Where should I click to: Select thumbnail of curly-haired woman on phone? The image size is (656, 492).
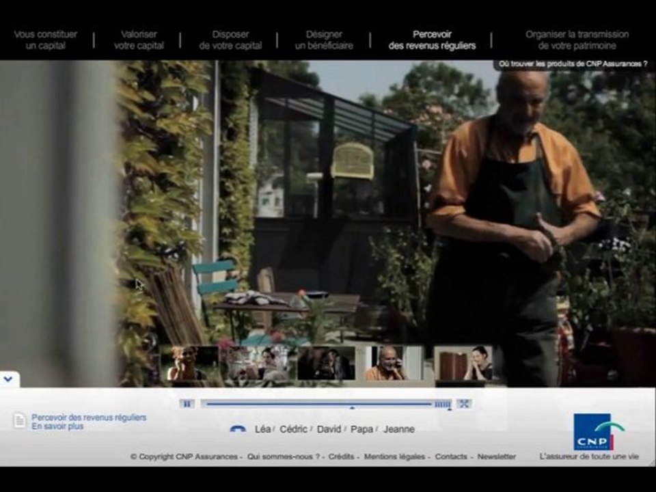(x=189, y=363)
